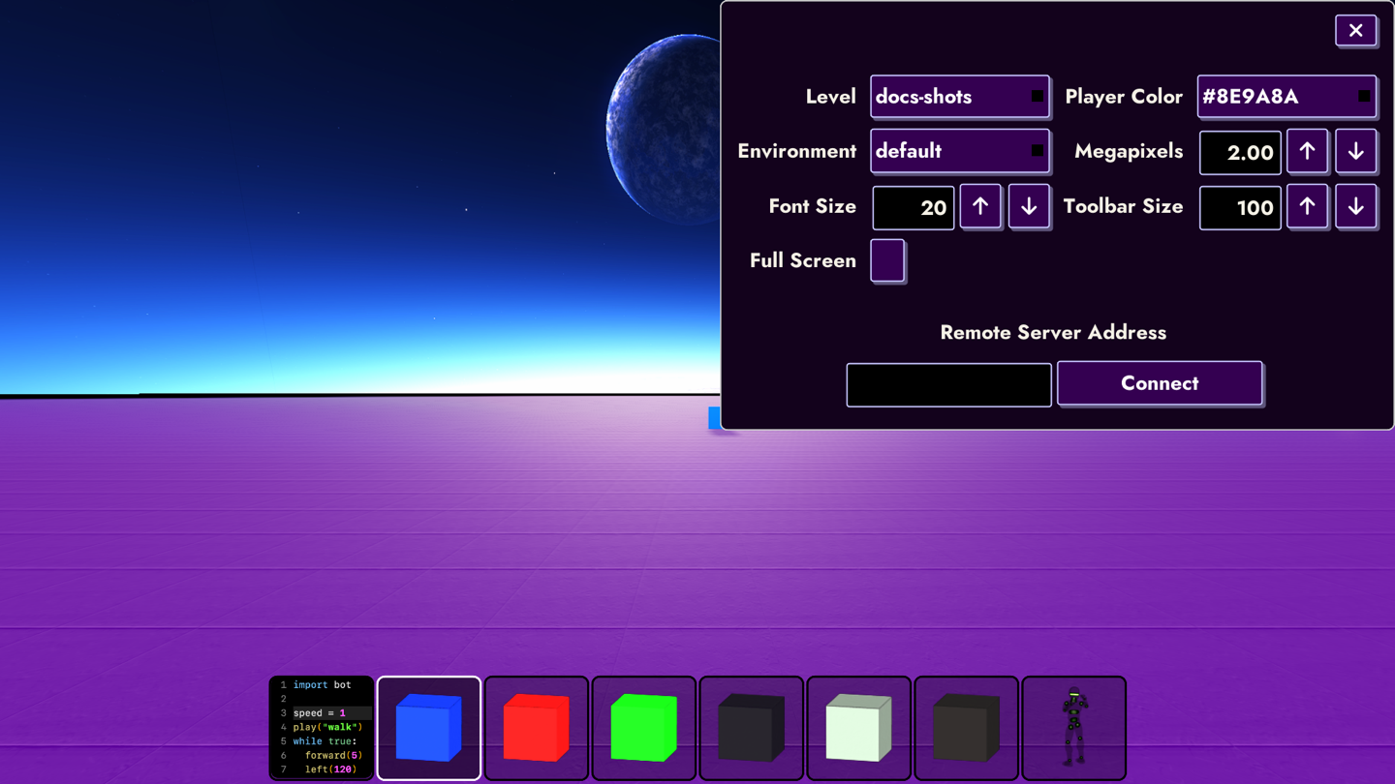Choose the robot character toolbar slot

click(1074, 728)
